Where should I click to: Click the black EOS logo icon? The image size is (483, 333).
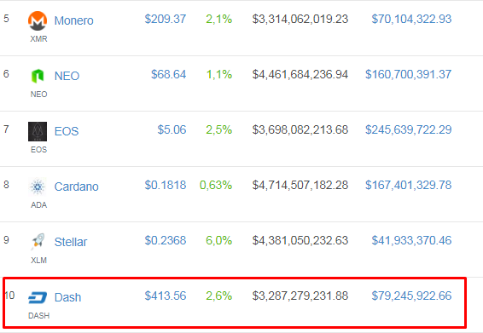click(38, 131)
